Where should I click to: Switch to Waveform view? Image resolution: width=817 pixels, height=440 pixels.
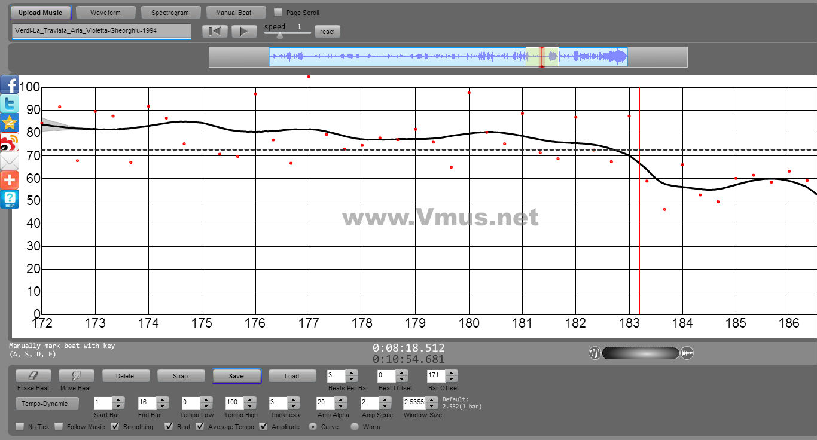[x=105, y=12]
